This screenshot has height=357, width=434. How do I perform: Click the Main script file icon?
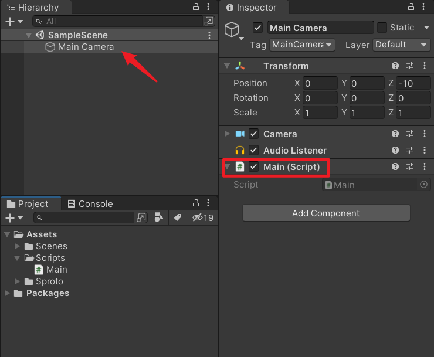(39, 270)
